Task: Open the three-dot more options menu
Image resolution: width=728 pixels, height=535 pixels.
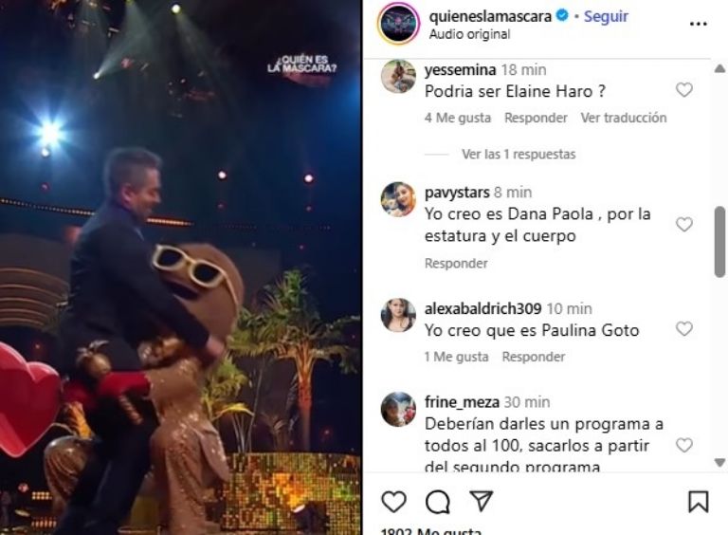Action: [x=699, y=24]
